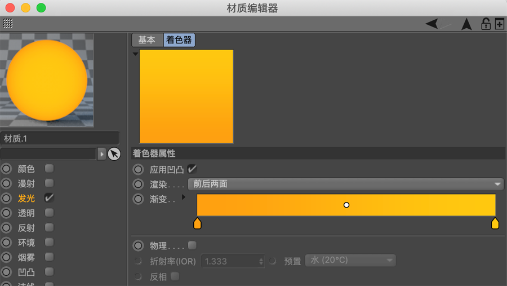507x286 pixels.
Task: Enable the 漫射 channel checkbox
Action: pyautogui.click(x=49, y=183)
